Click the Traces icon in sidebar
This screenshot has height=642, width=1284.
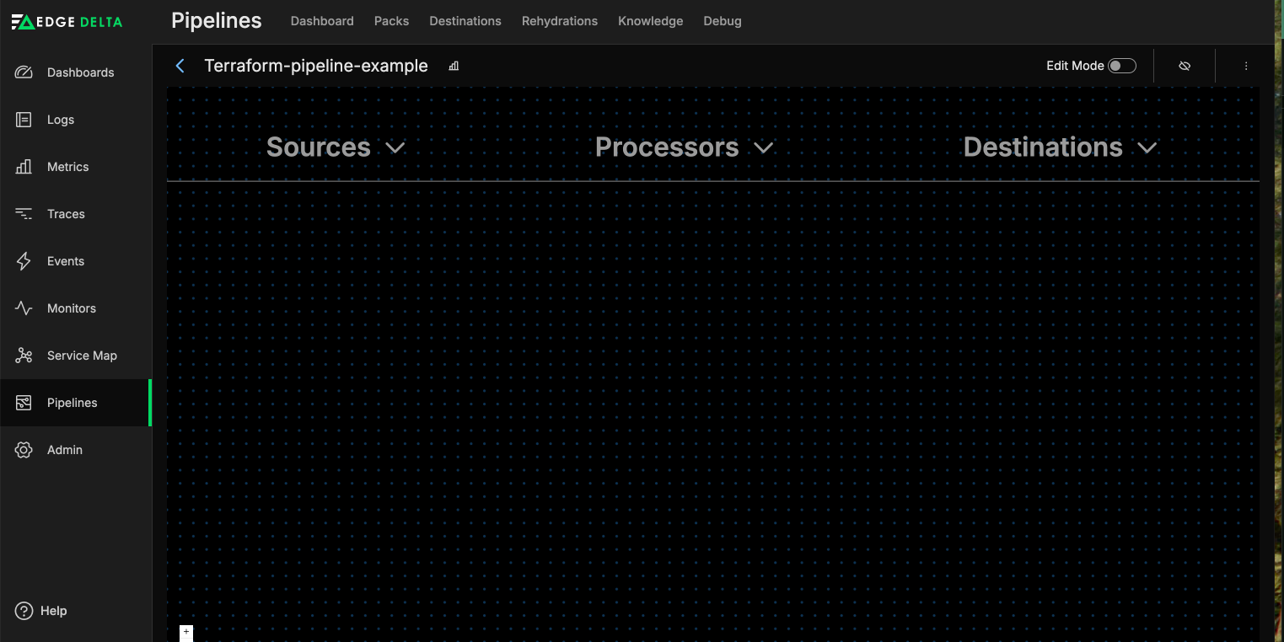[x=24, y=214]
